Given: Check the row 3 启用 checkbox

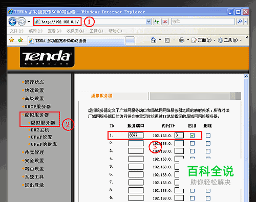Looking at the screenshot, I should point(193,151).
